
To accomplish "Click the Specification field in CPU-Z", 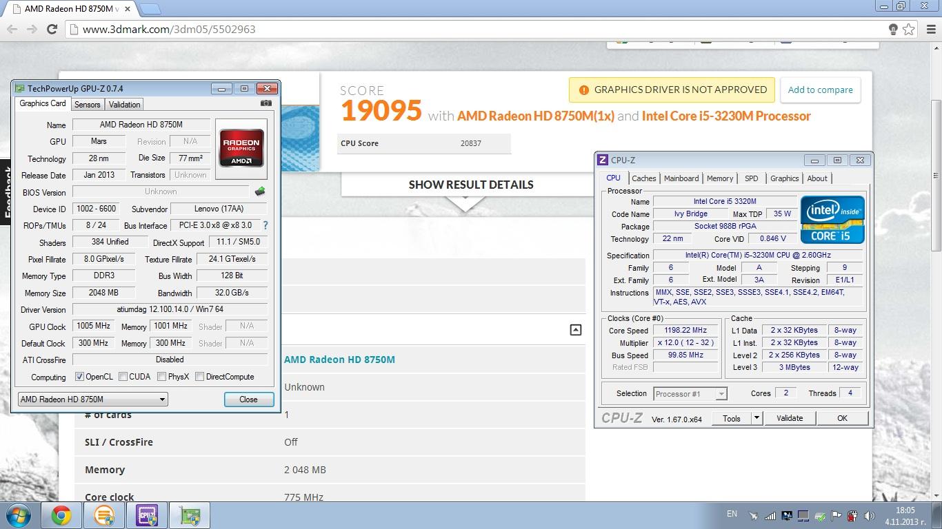I will tap(759, 255).
